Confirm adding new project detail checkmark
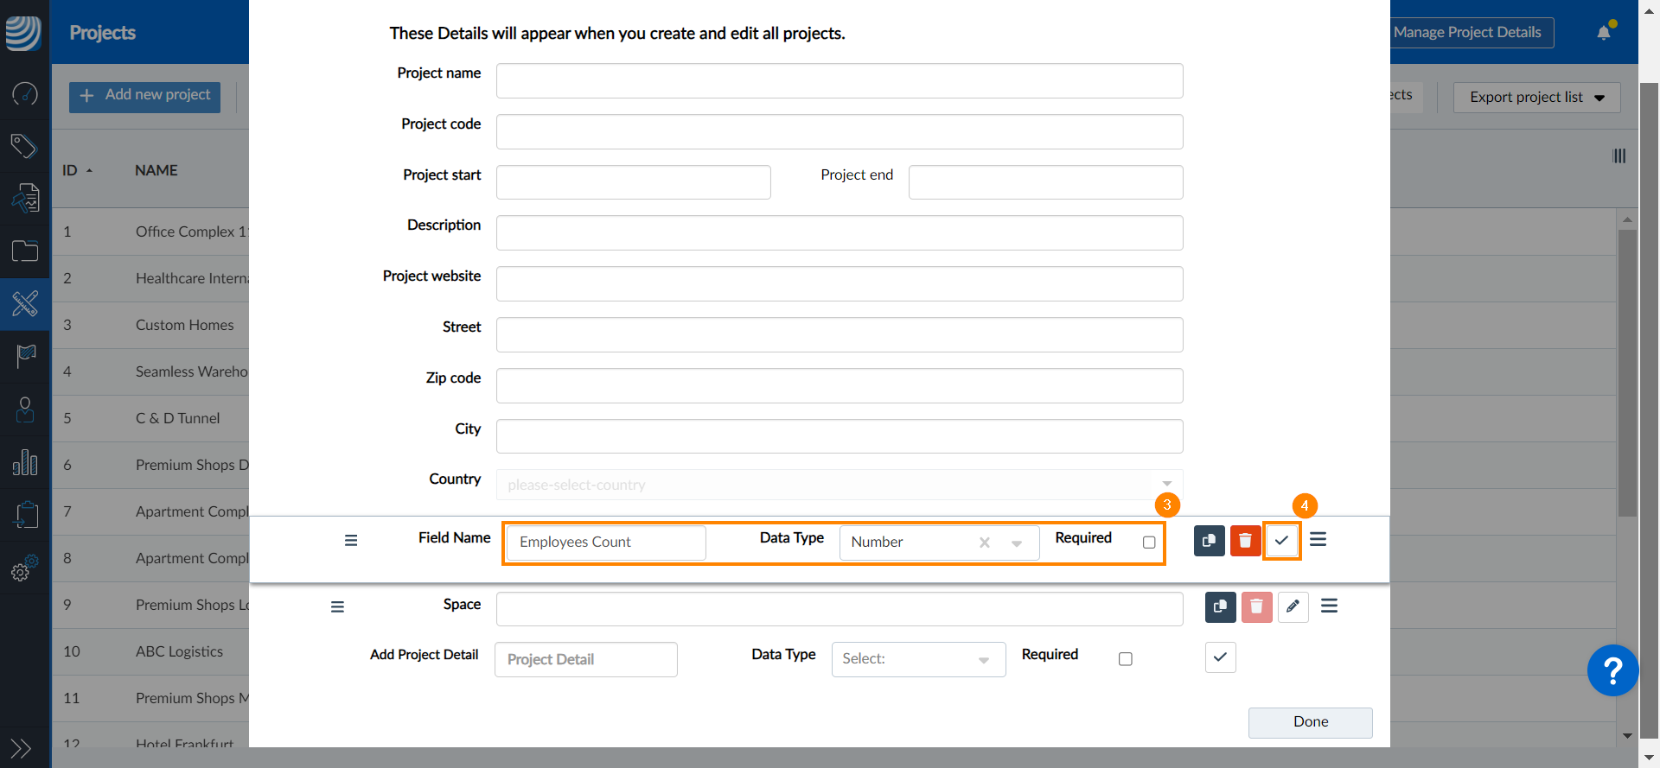Viewport: 1660px width, 768px height. click(x=1220, y=657)
